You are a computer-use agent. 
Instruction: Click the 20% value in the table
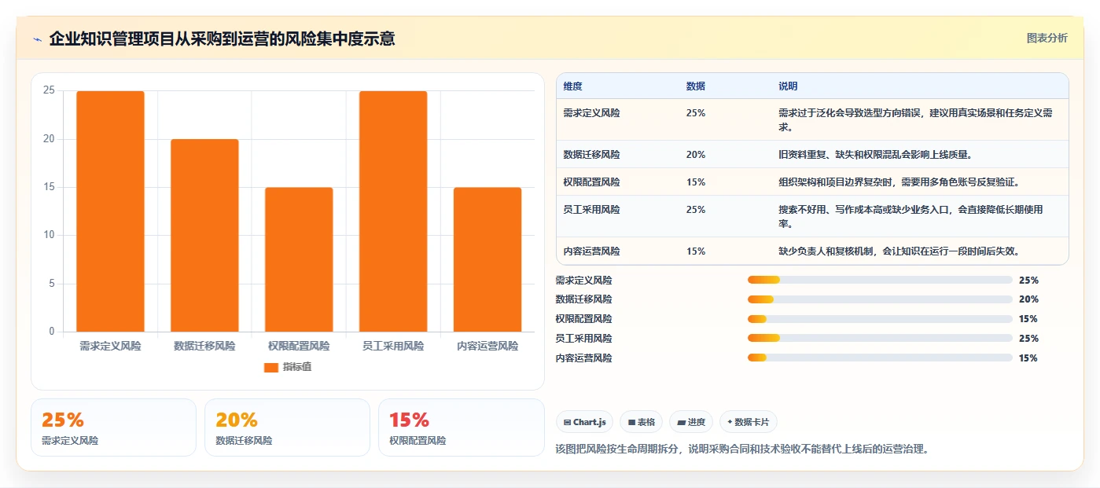click(696, 155)
